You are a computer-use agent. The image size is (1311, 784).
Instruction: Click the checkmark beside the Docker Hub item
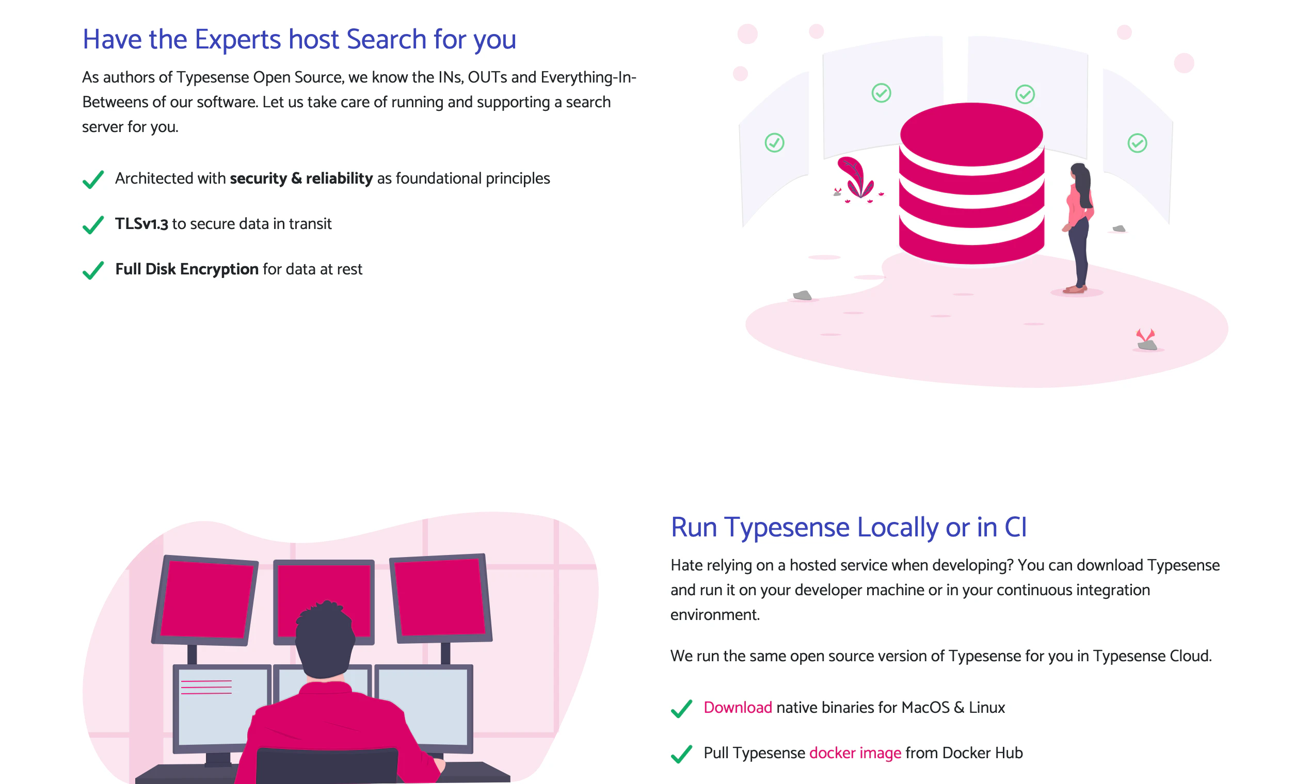point(682,754)
